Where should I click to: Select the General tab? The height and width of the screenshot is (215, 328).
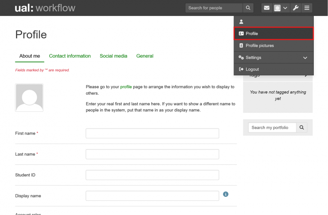(x=145, y=56)
